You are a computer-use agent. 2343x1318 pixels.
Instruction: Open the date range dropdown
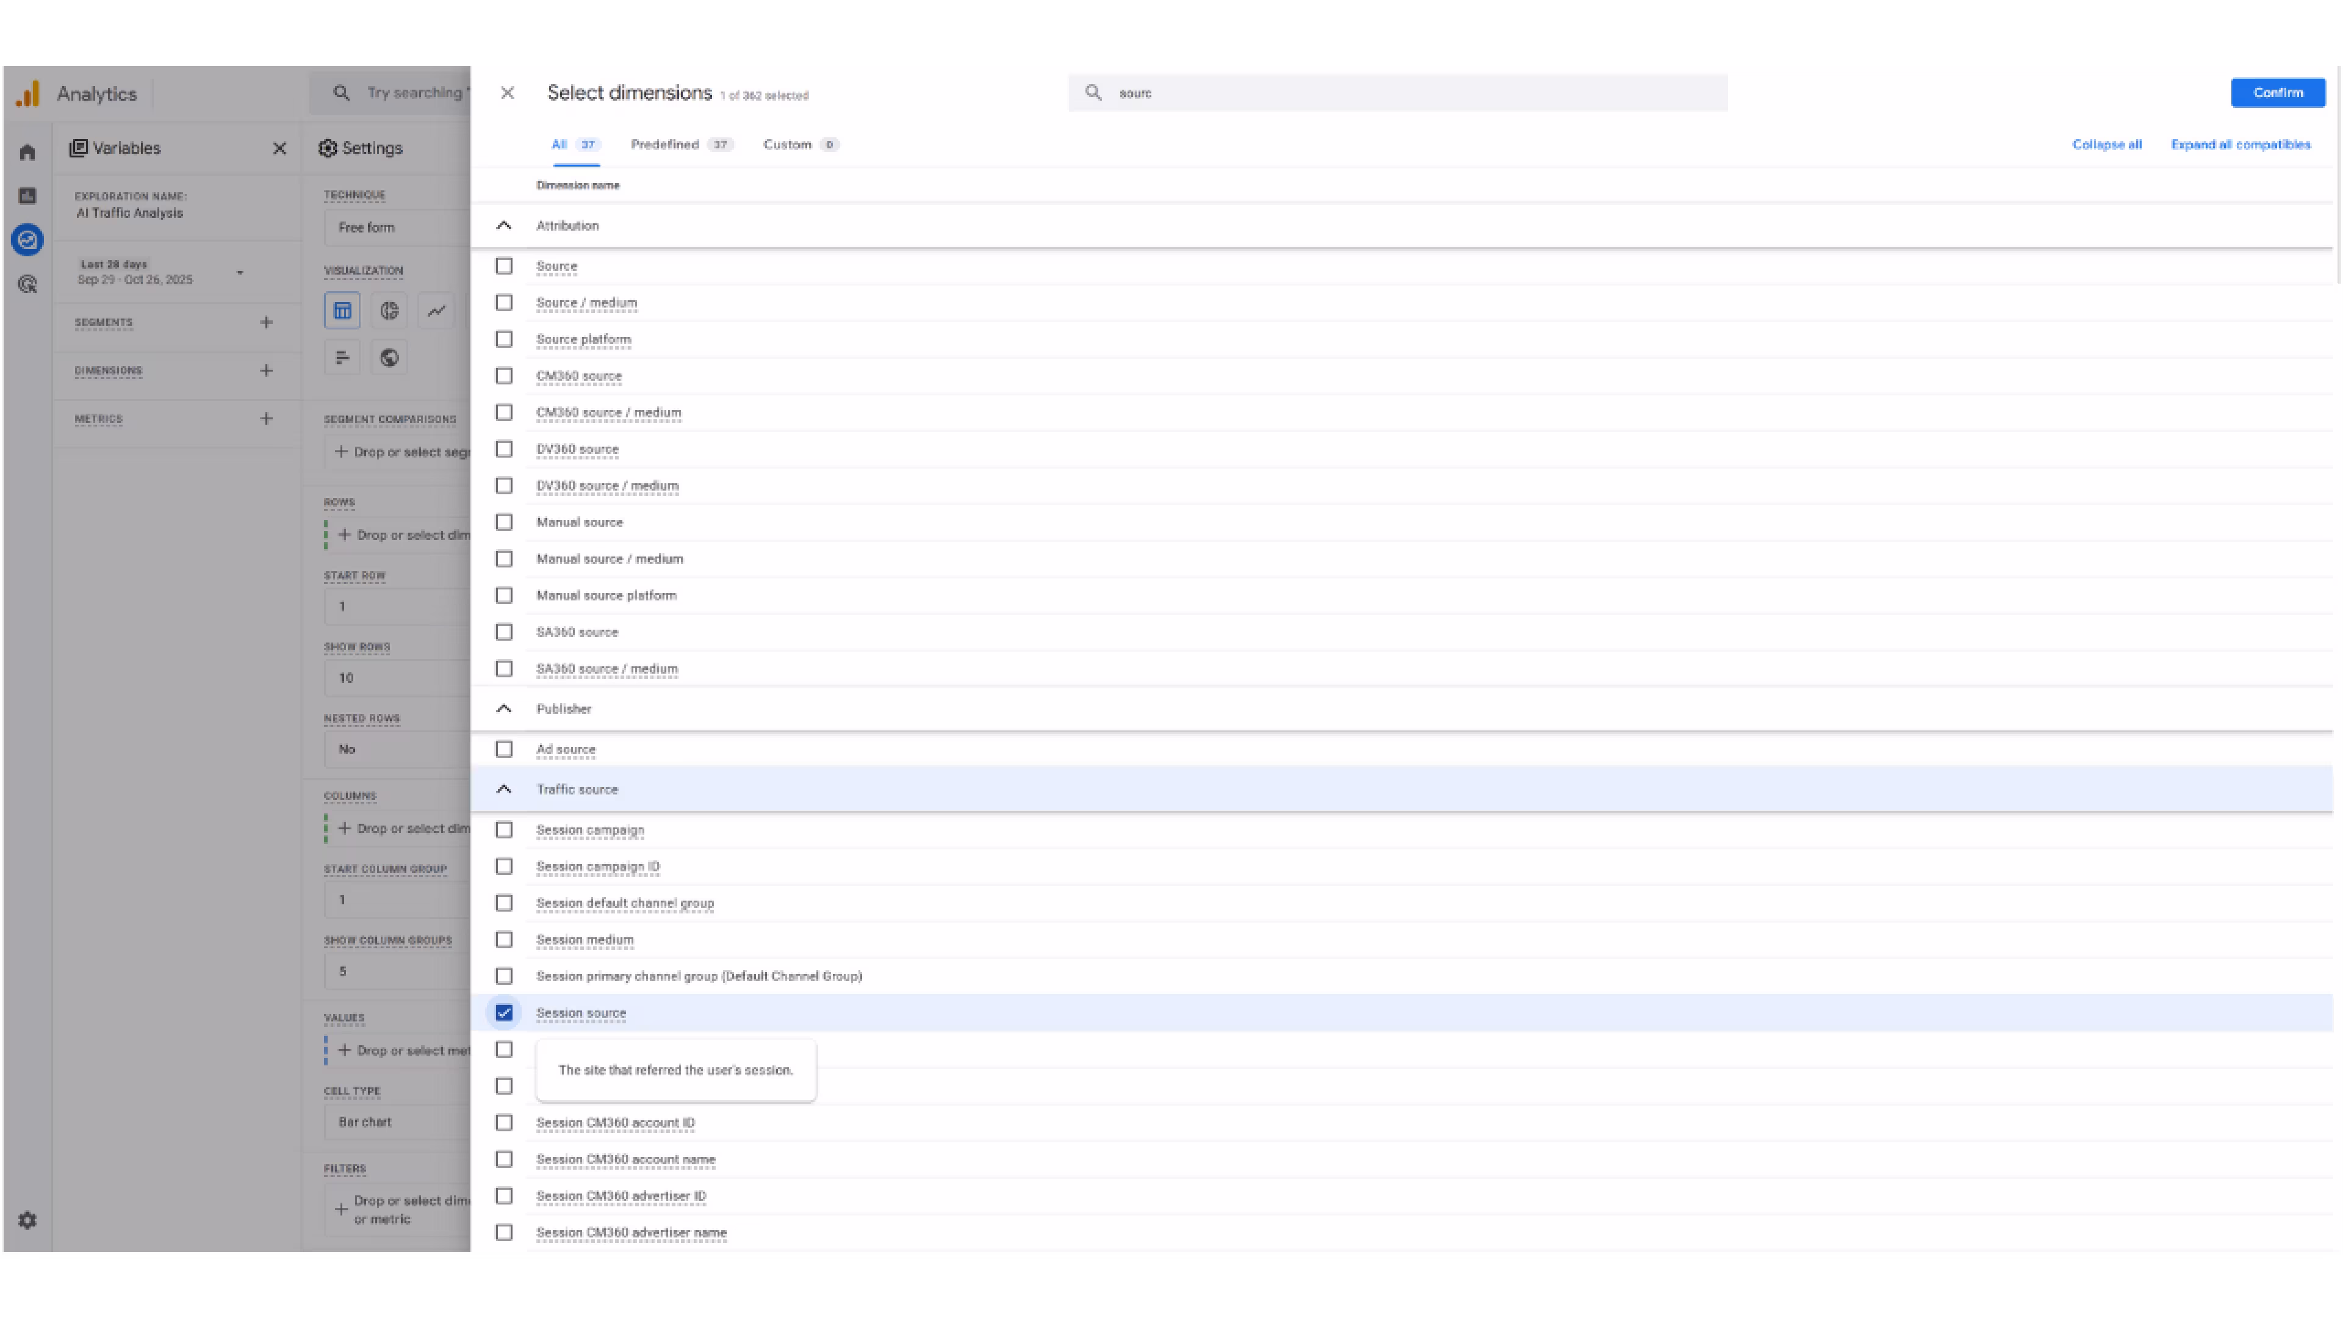tap(239, 272)
